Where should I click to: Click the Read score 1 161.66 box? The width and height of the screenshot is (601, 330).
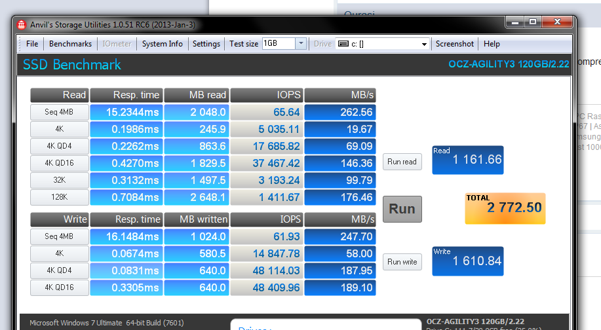click(468, 160)
